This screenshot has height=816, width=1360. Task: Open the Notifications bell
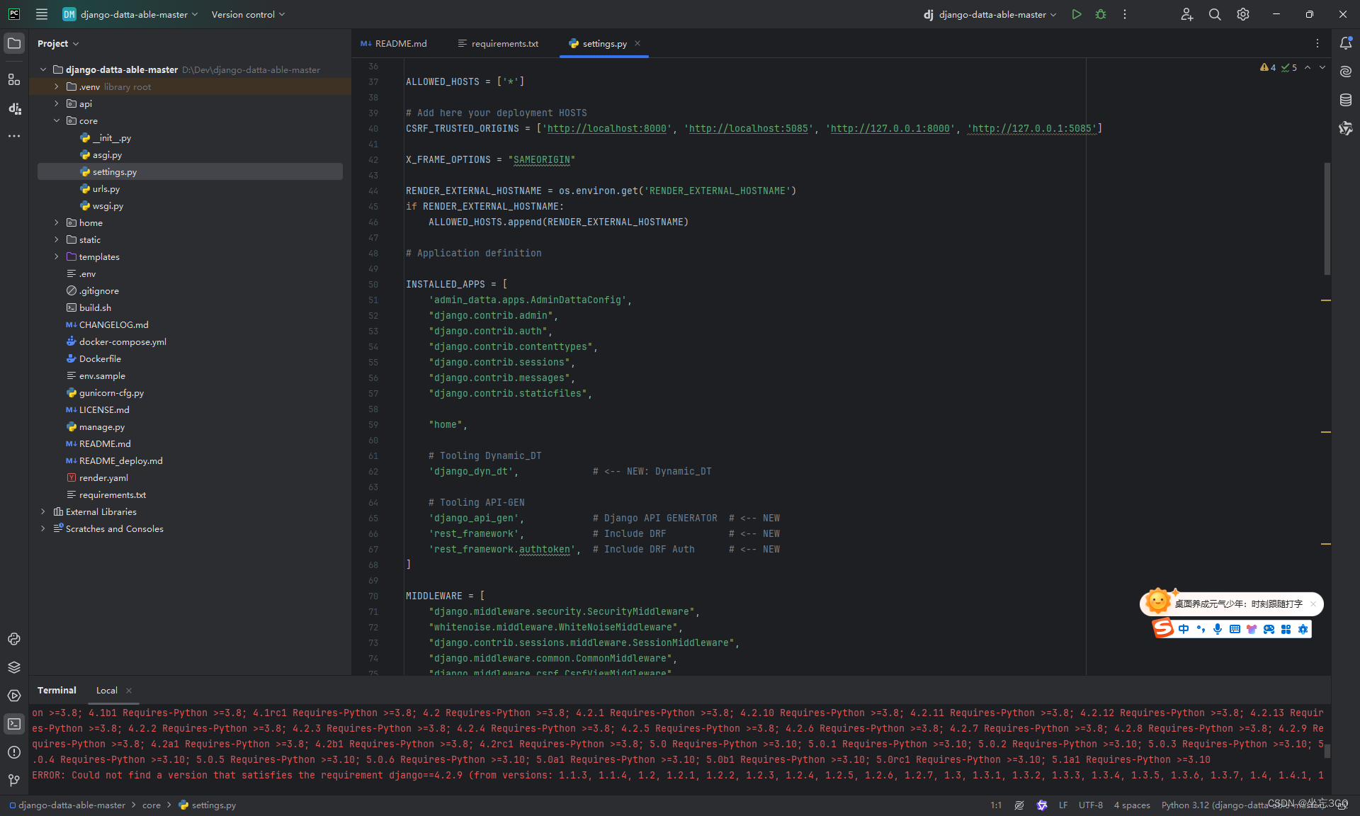click(1346, 43)
